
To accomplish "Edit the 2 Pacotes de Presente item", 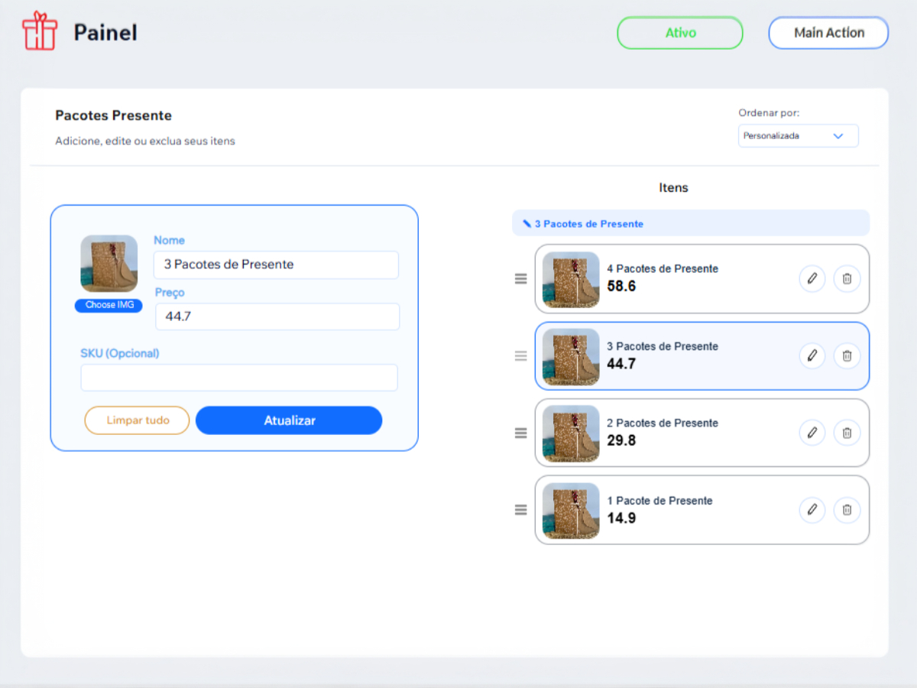I will click(812, 433).
